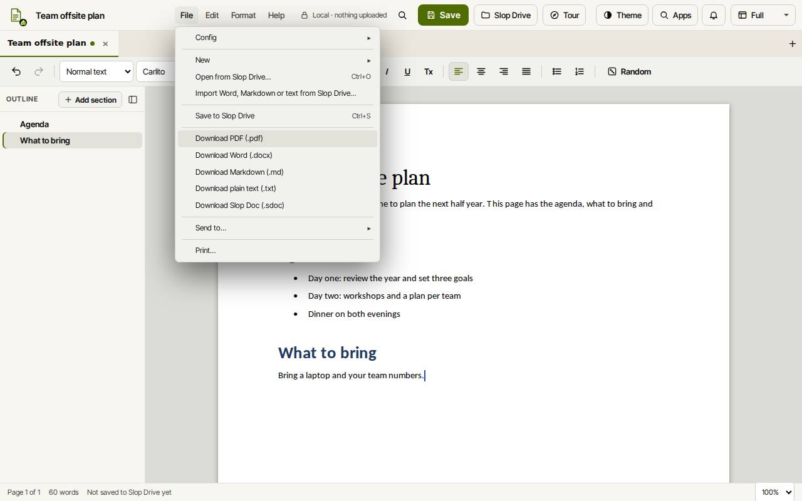Justify the text

(x=526, y=71)
